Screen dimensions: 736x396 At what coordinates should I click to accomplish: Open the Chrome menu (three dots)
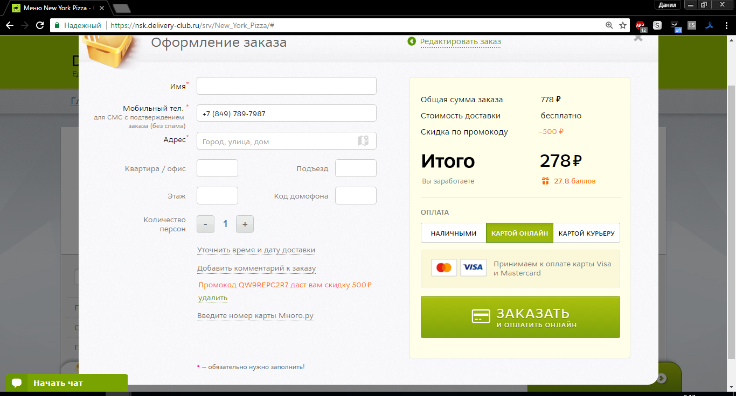(x=726, y=25)
